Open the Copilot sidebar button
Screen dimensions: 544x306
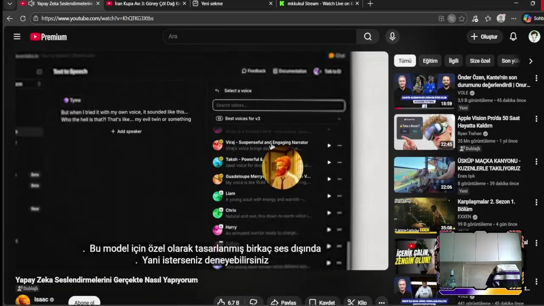click(x=533, y=18)
